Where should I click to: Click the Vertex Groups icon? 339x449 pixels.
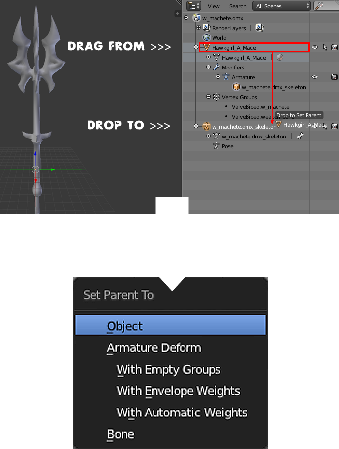pyautogui.click(x=216, y=97)
